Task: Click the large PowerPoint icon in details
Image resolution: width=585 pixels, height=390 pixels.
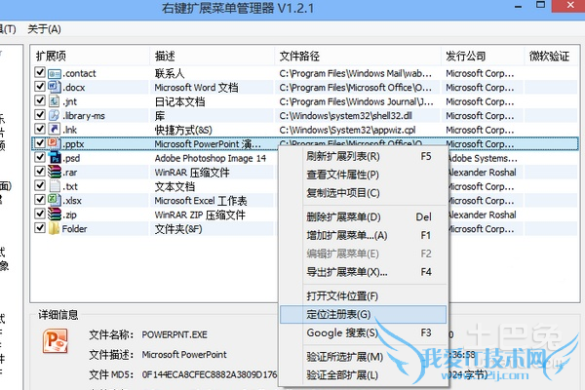Action: coord(56,341)
